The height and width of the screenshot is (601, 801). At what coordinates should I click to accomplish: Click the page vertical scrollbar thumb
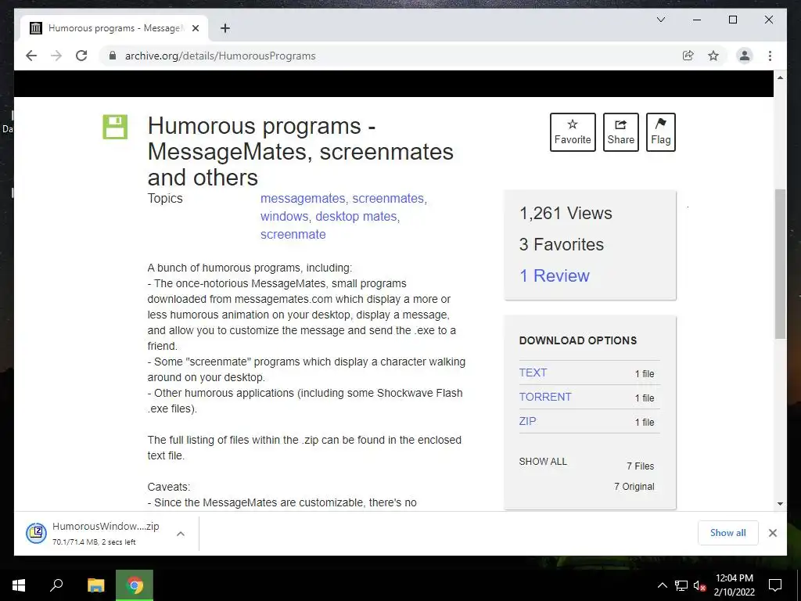[x=780, y=264]
